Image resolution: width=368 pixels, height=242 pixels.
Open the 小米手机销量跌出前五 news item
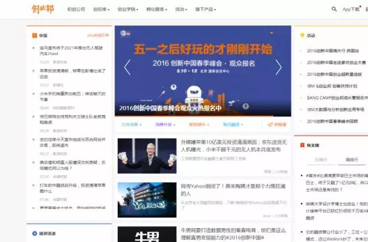click(x=72, y=97)
